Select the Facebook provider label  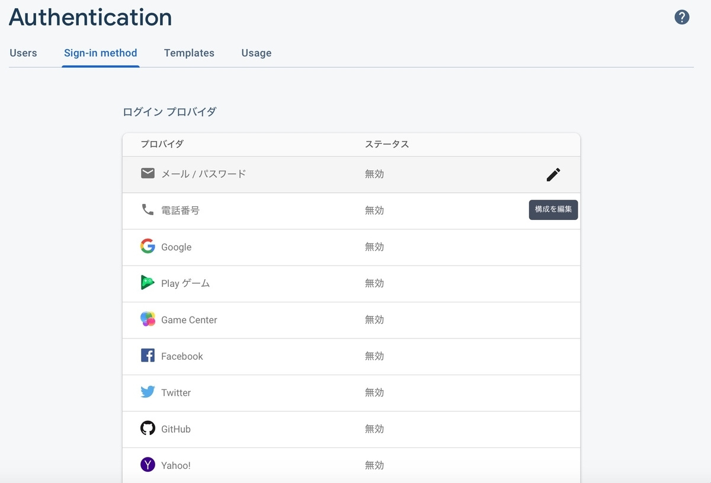[182, 356]
